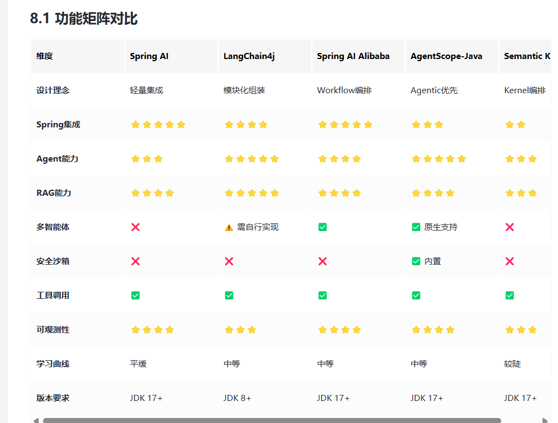Click the star rating for Semantic Kernel Spring集成
The width and height of the screenshot is (558, 423).
pyautogui.click(x=516, y=125)
